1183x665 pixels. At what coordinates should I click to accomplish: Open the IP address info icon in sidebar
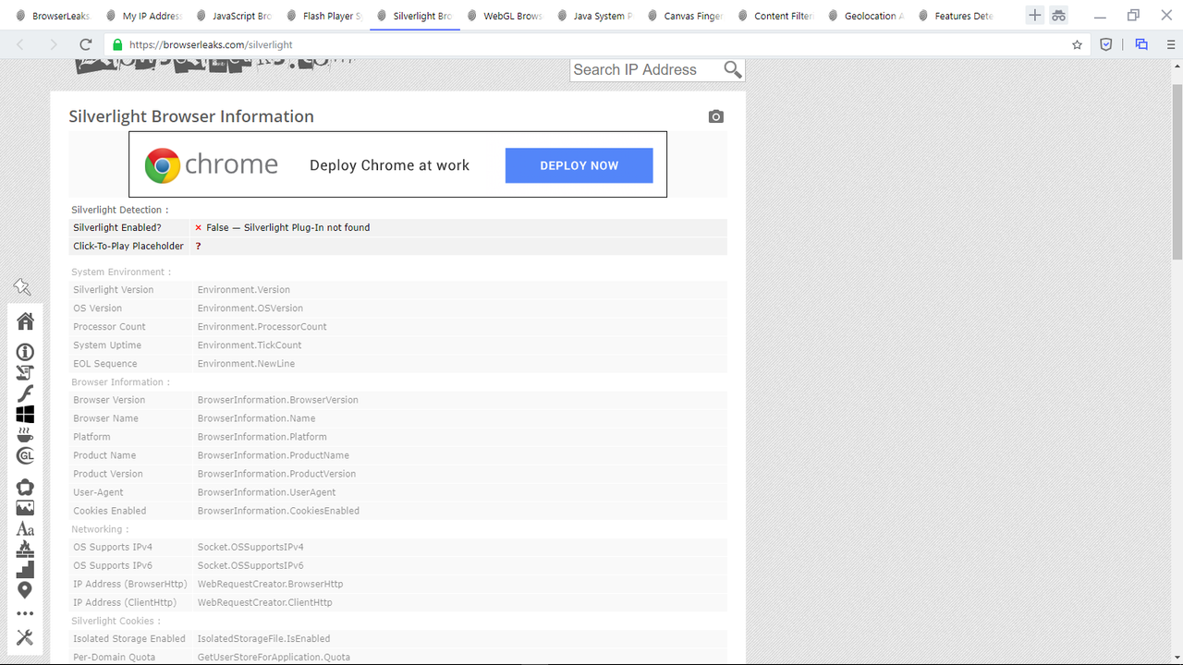(25, 352)
